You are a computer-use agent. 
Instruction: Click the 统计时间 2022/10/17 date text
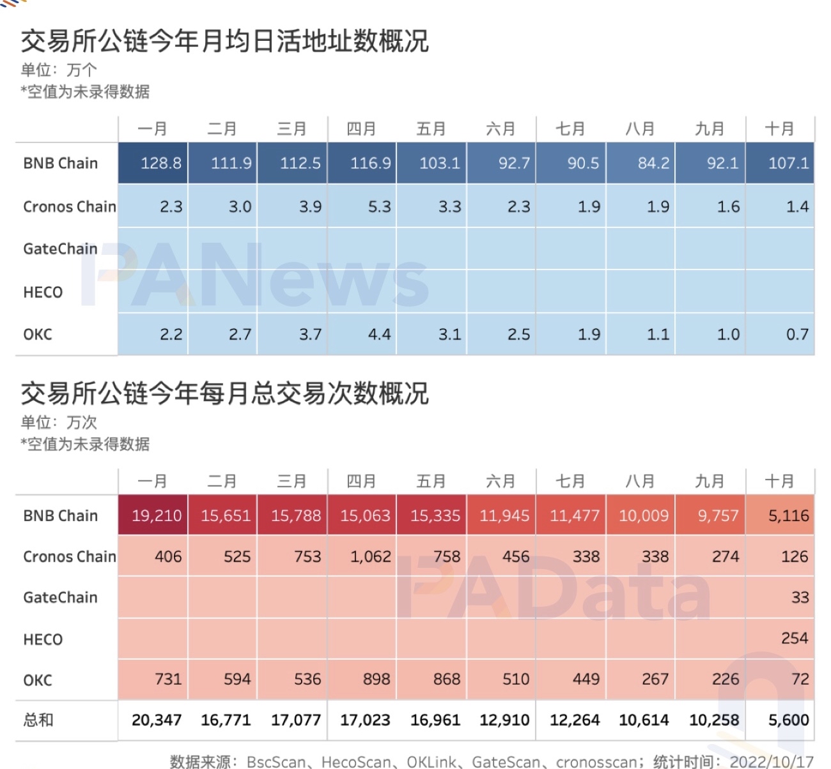735,761
